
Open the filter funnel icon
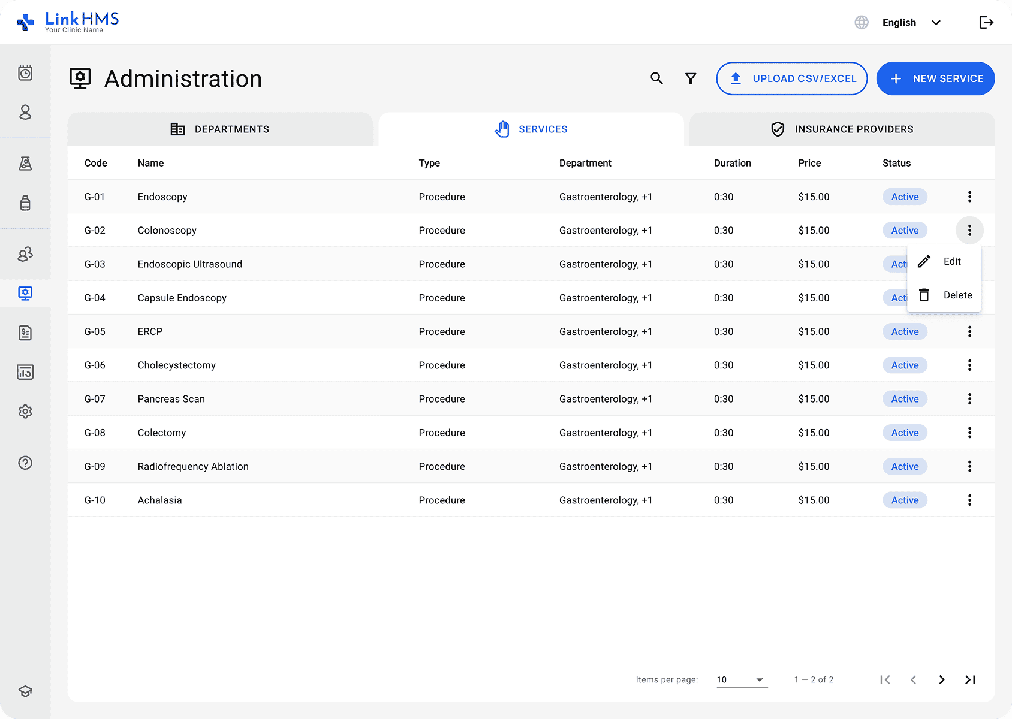click(x=691, y=78)
